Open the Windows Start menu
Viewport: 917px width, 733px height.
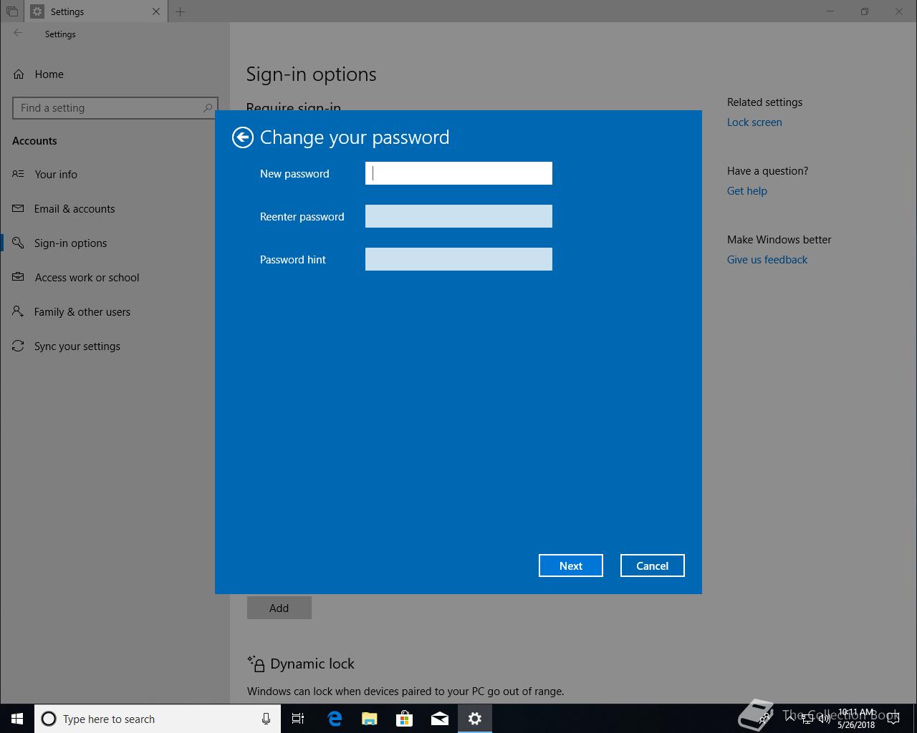pyautogui.click(x=17, y=719)
